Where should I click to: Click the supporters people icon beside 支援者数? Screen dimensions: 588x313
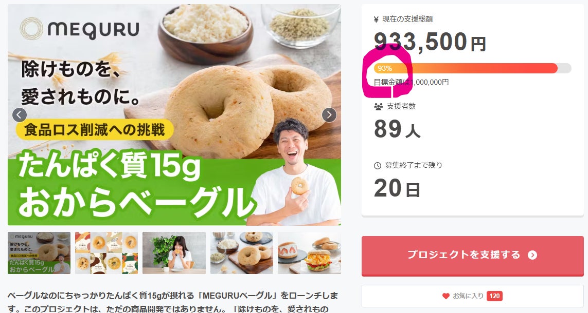point(378,107)
